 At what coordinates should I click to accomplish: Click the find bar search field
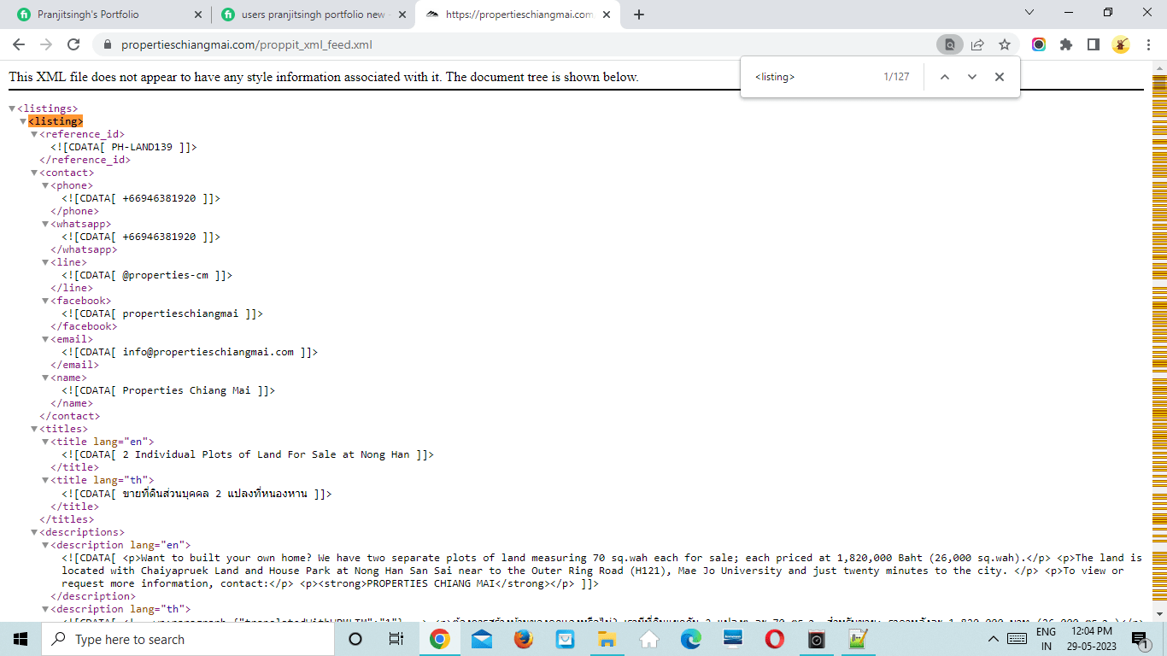(x=812, y=77)
